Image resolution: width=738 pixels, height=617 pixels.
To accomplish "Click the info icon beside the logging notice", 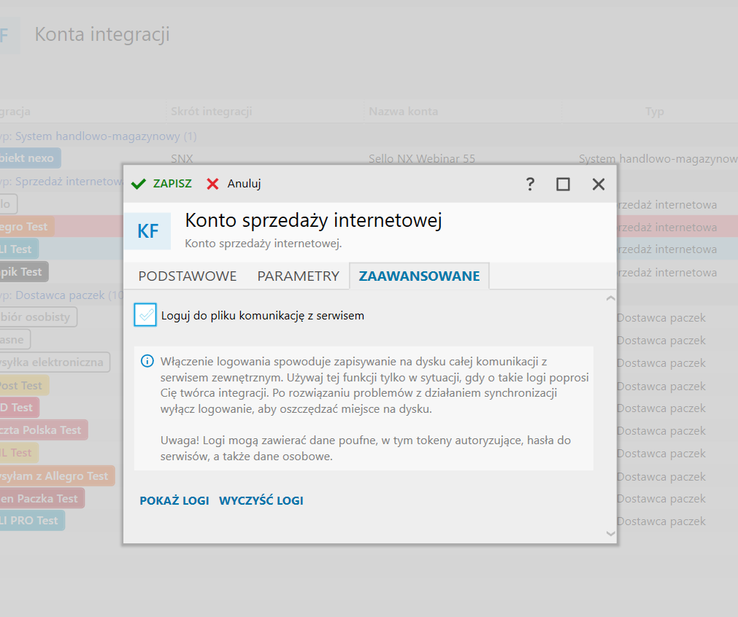I will 147,361.
